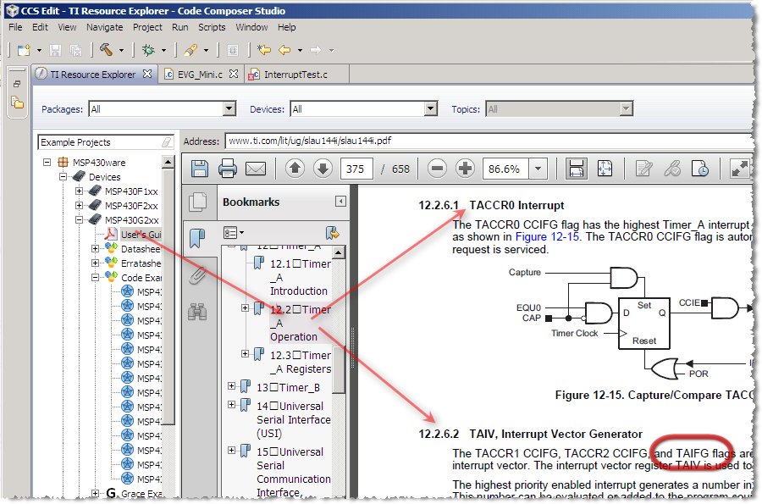Collapse the Bookmarks panel with arrow button

point(340,202)
